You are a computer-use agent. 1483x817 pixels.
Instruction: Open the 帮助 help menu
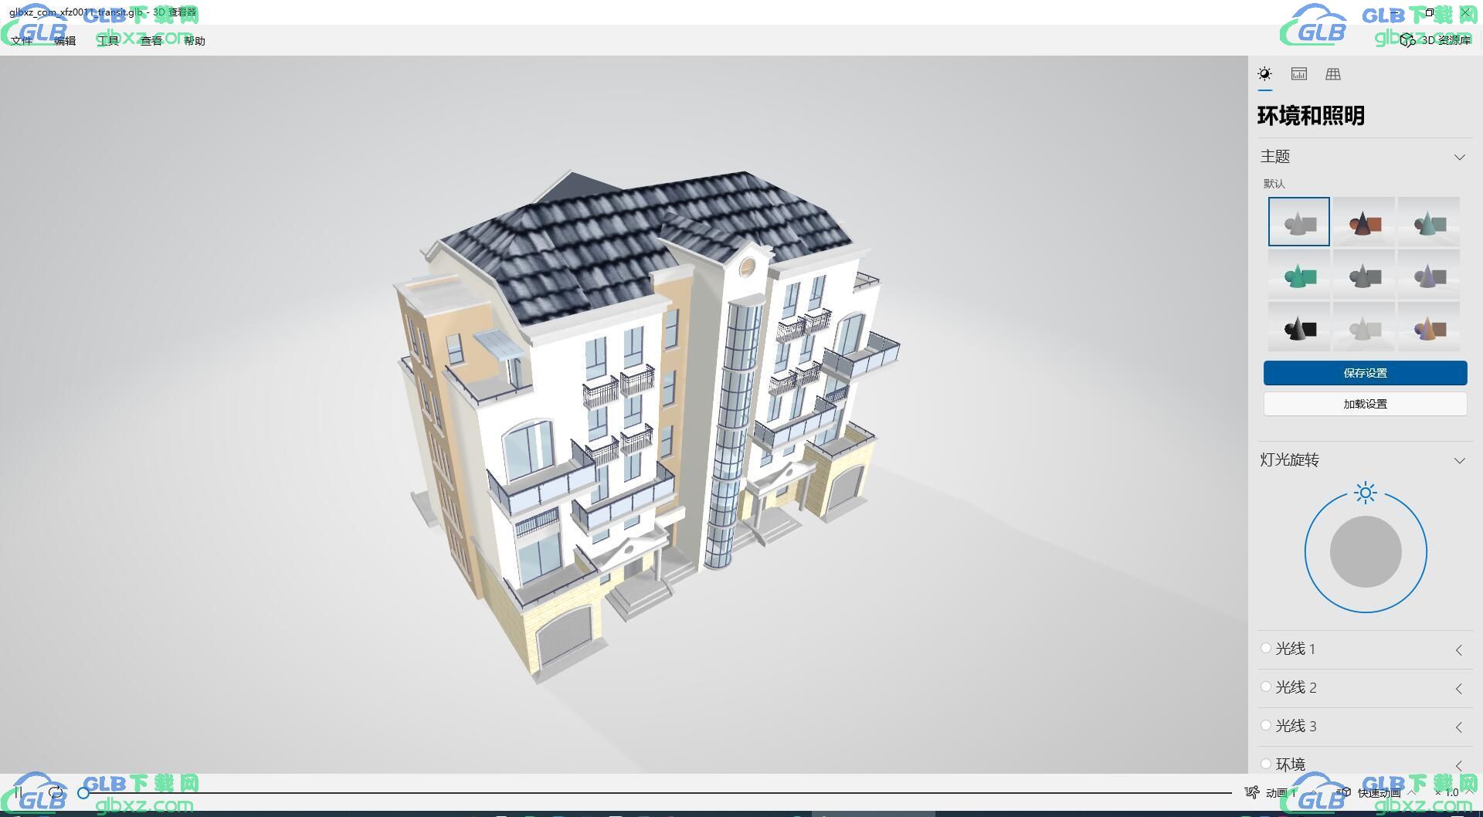(x=195, y=40)
